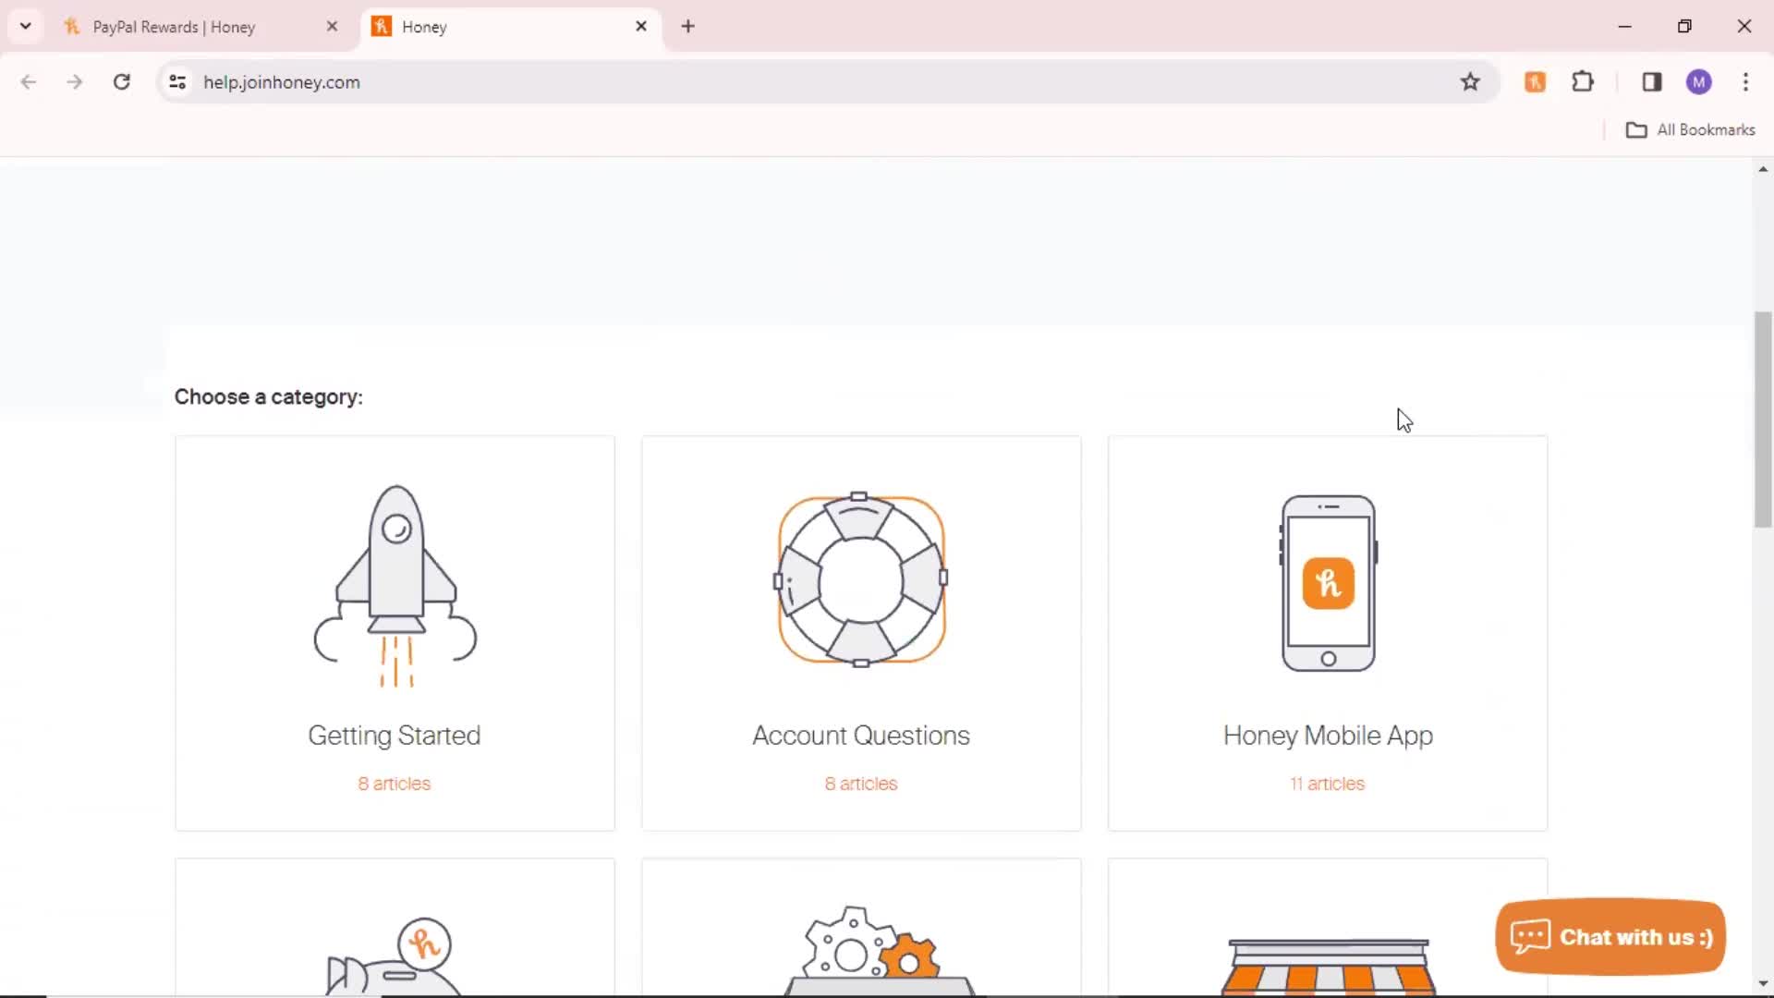This screenshot has height=998, width=1774.
Task: Click the bookmark star icon in address bar
Action: [x=1472, y=81]
